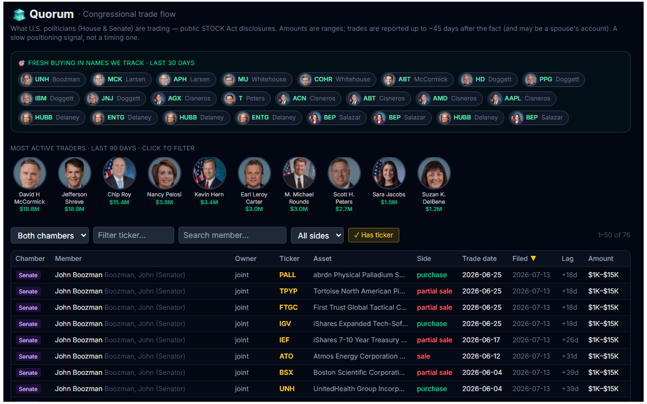The image size is (647, 404).
Task: Open the Both chambers dropdown
Action: (49, 236)
